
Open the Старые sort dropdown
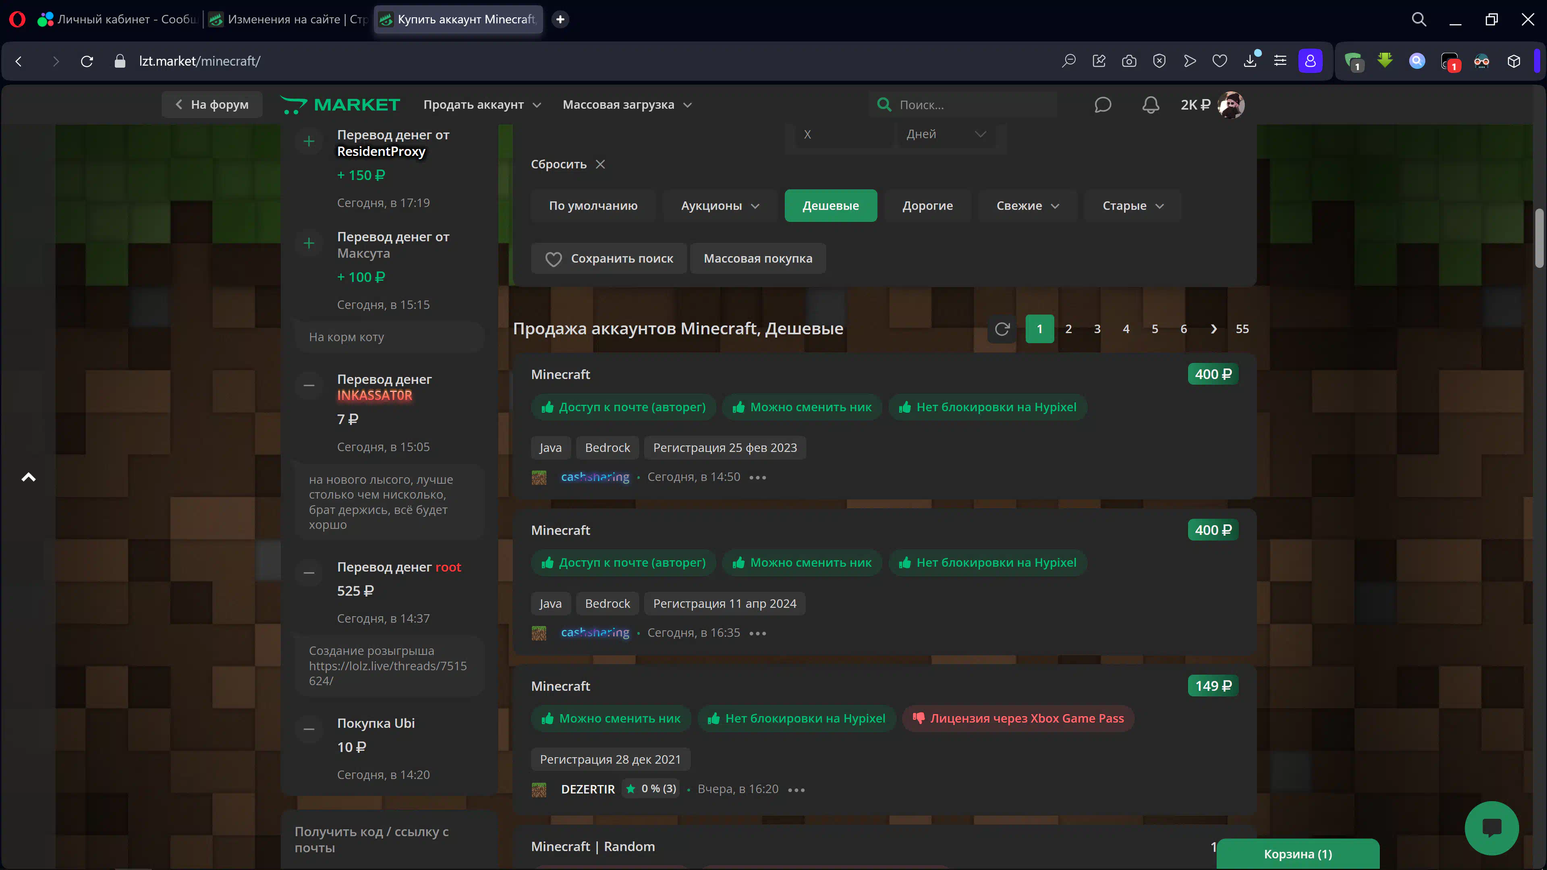pos(1132,206)
